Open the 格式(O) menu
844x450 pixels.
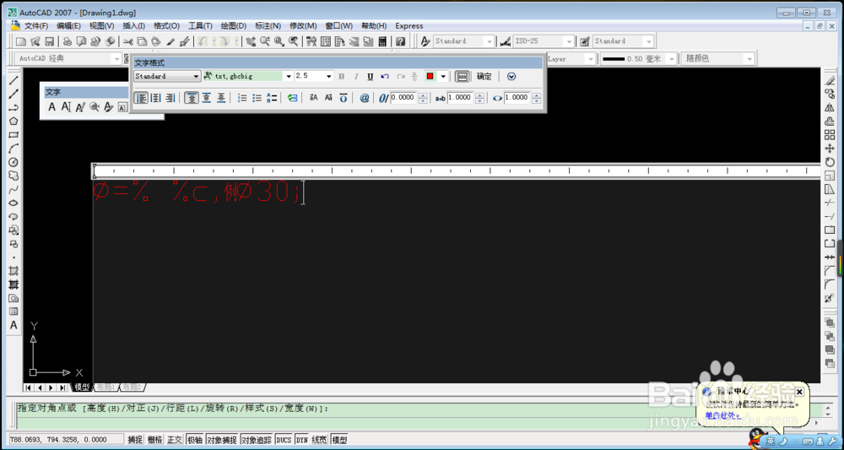pos(167,26)
